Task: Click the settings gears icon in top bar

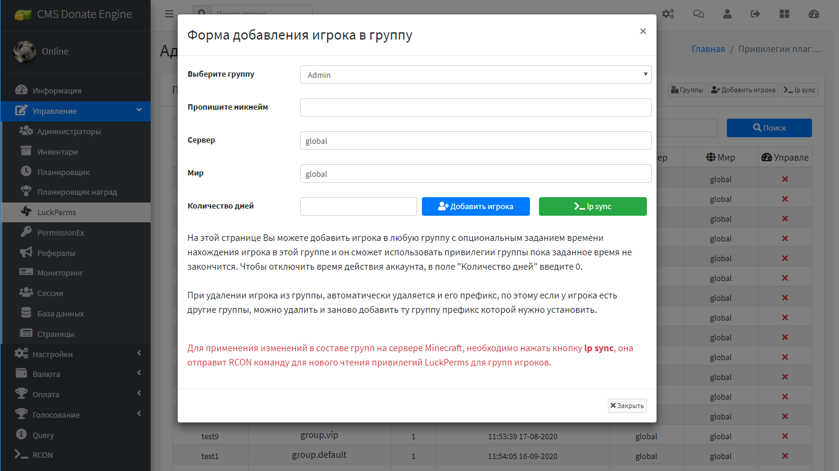Action: 668,14
